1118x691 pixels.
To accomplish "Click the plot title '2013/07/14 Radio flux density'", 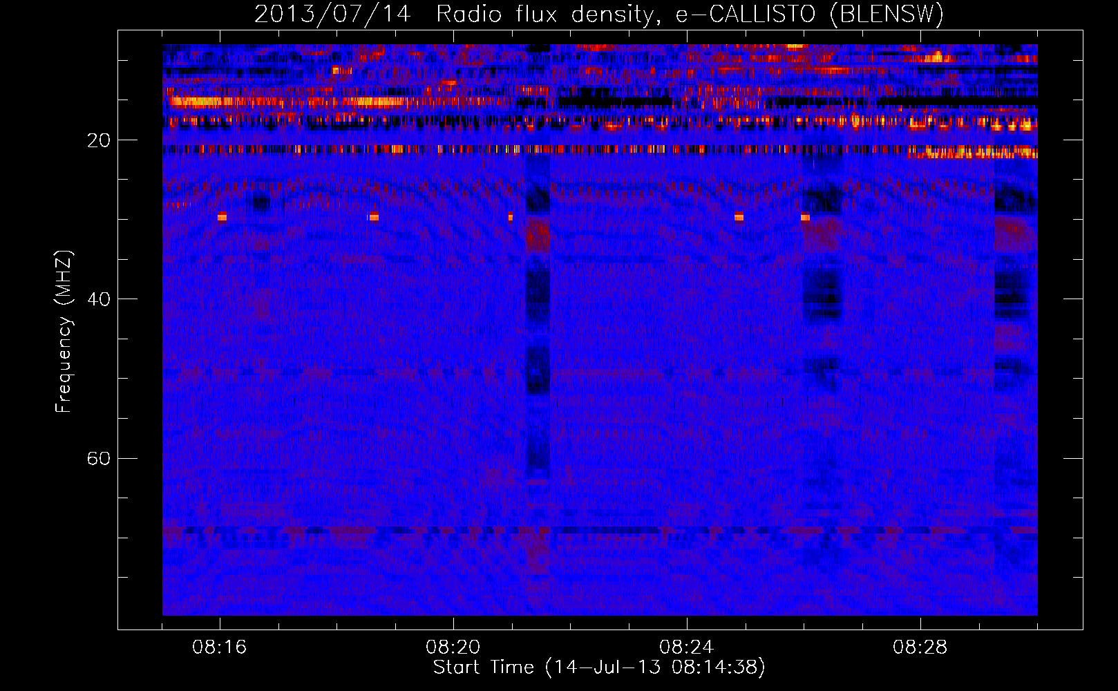I will click(599, 15).
